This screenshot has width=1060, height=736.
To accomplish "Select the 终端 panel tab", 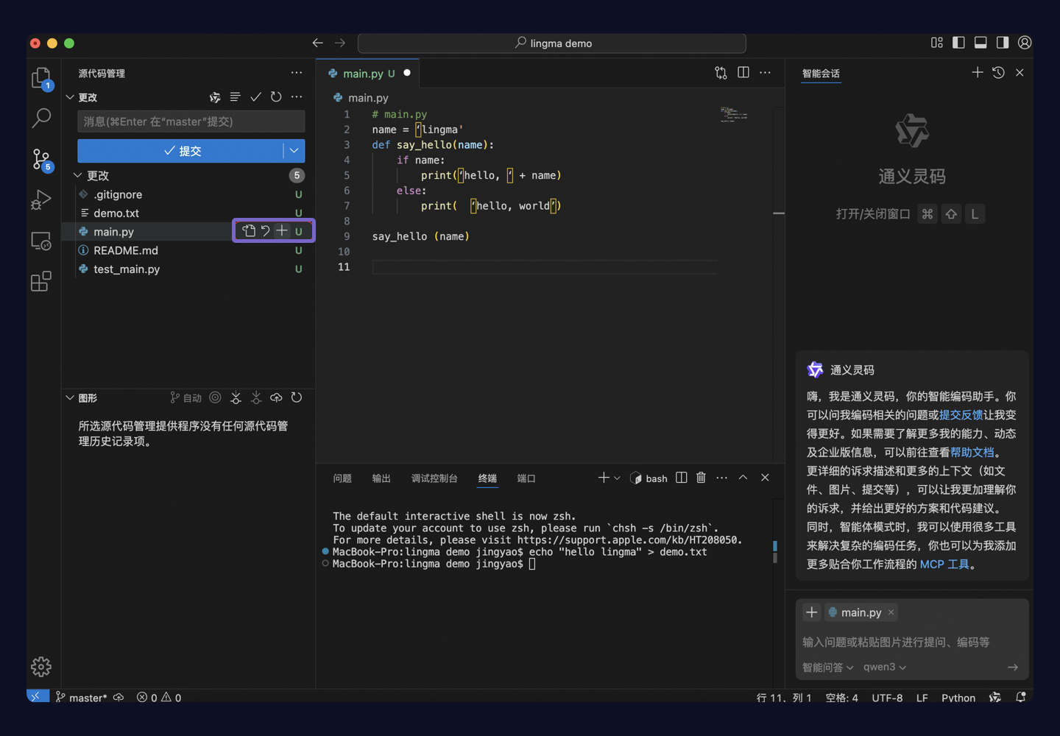I will pos(487,478).
